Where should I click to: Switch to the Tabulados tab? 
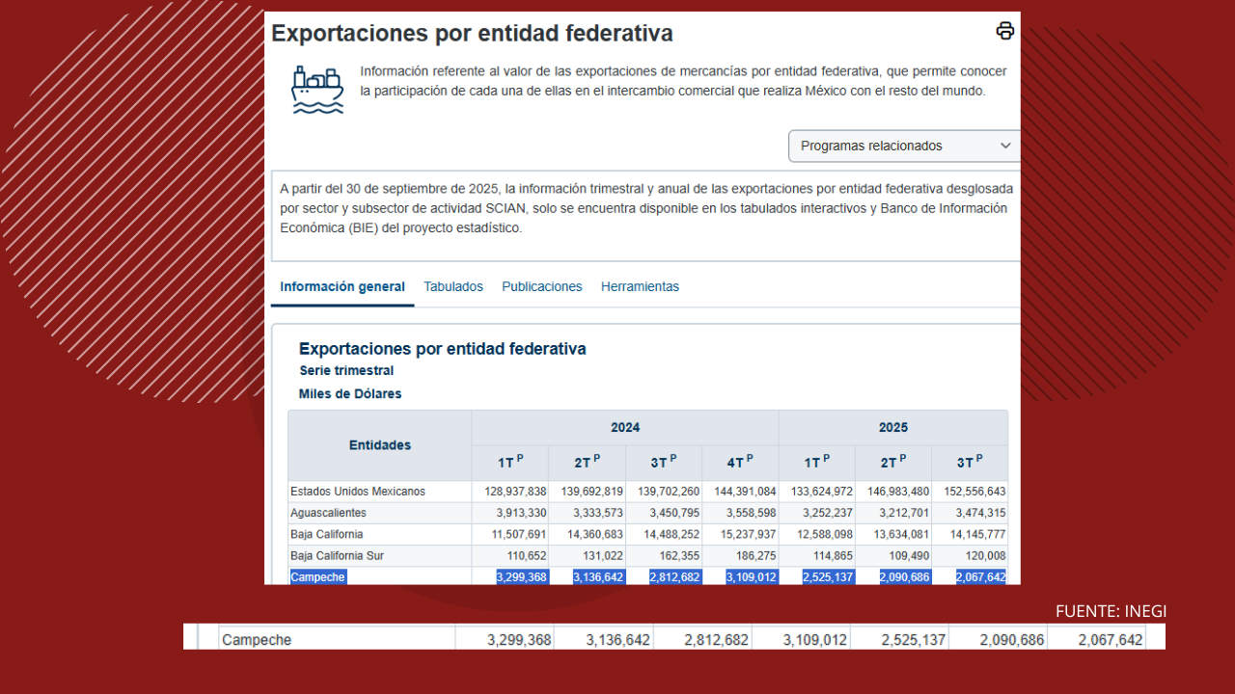click(x=453, y=286)
